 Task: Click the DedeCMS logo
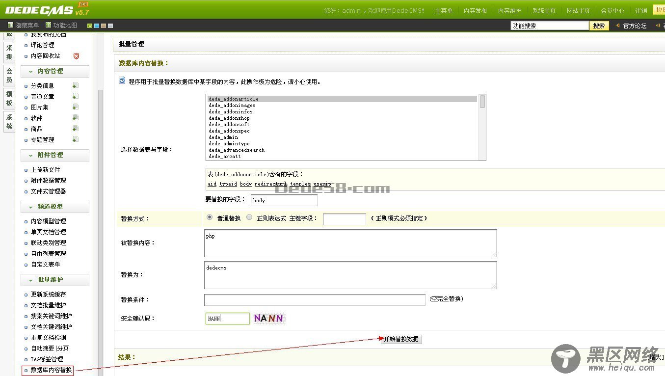click(47, 9)
